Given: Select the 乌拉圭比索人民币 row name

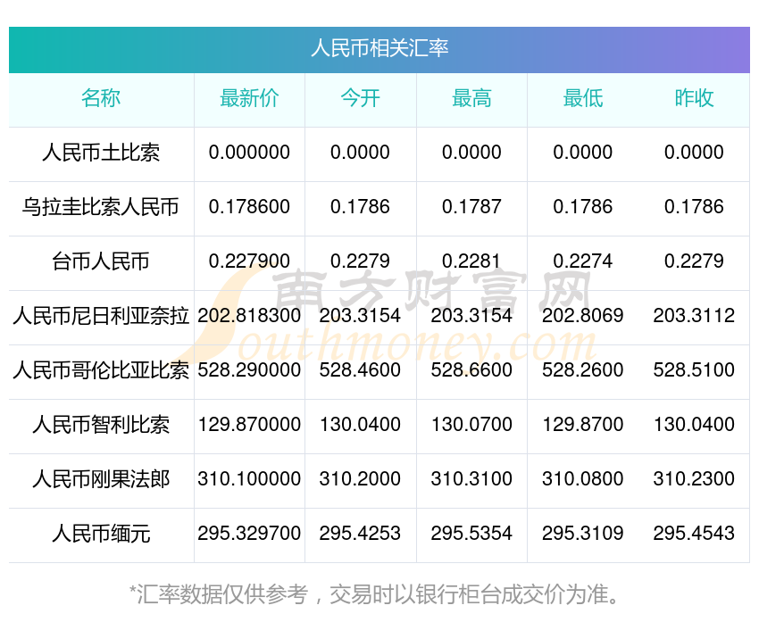Looking at the screenshot, I should pyautogui.click(x=101, y=207).
